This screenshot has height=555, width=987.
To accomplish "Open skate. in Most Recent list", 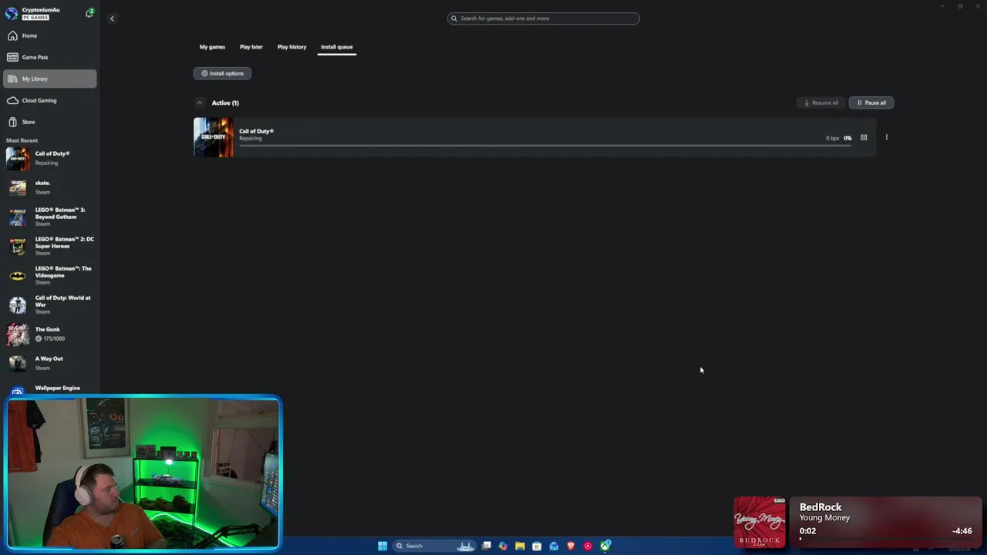I will (49, 187).
